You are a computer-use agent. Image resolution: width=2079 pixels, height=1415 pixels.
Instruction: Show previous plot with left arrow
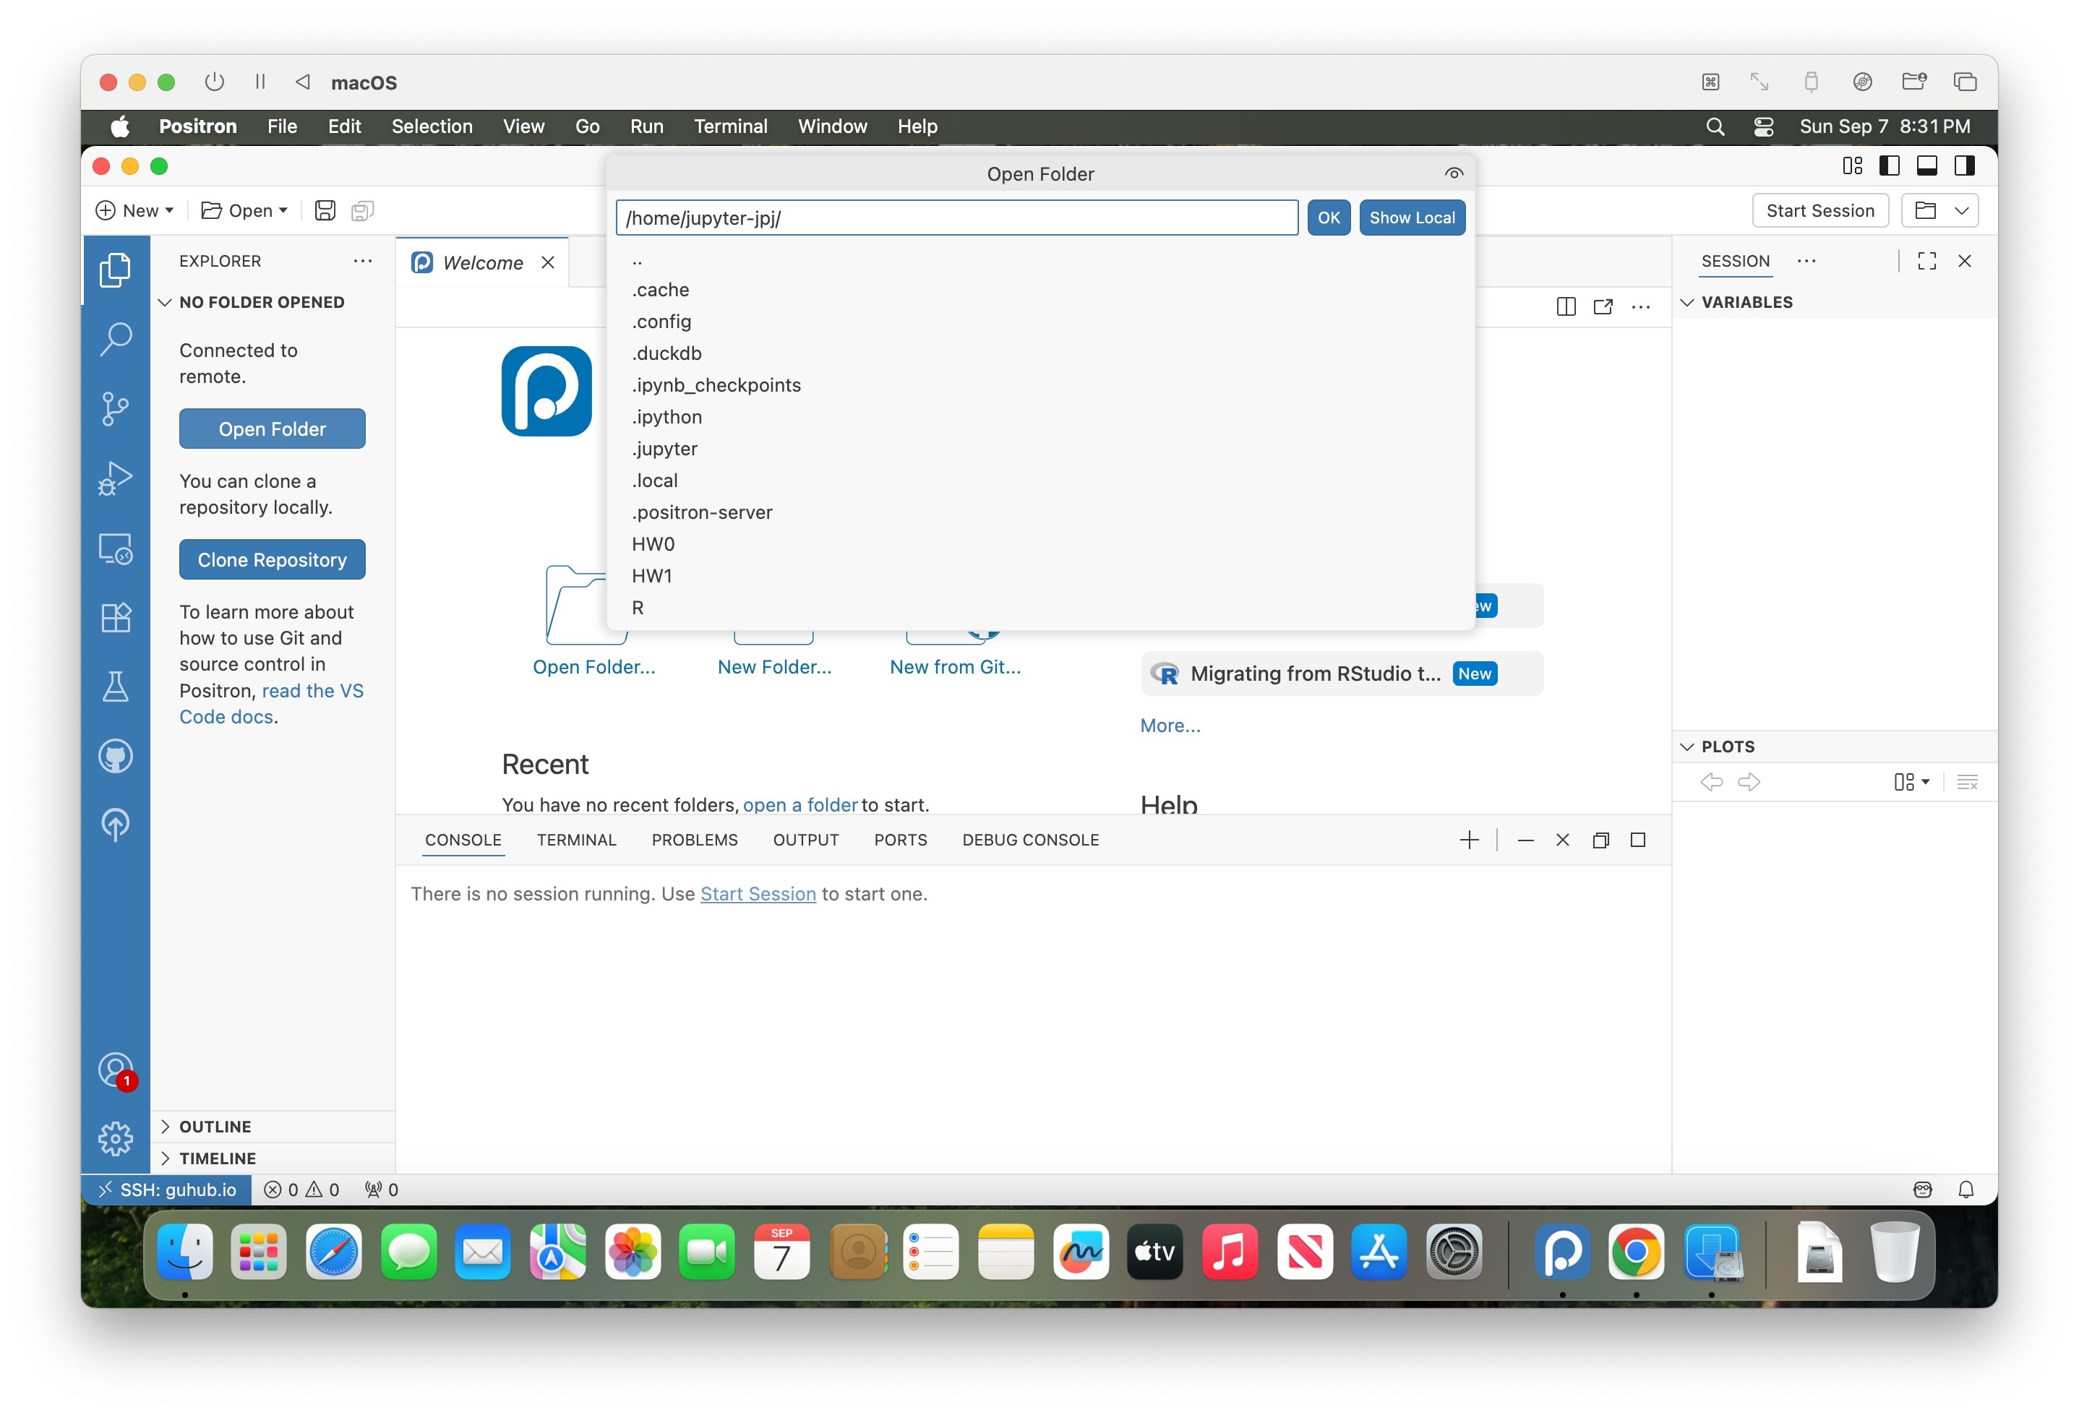click(1711, 783)
